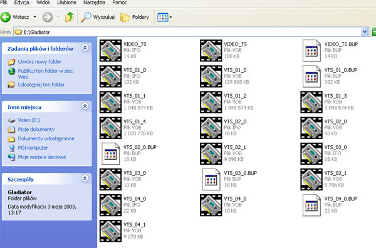The width and height of the screenshot is (376, 248).
Task: Click the greyed Forward arrow button
Action: tap(48, 18)
